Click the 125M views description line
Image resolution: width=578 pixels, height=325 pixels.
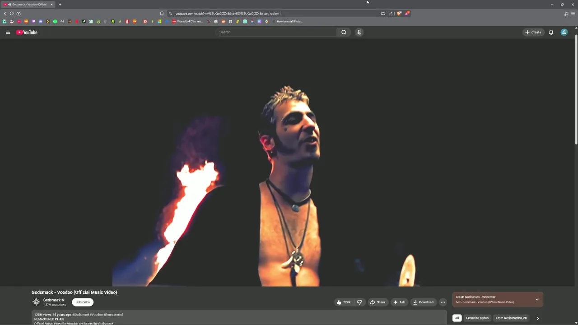click(79, 315)
